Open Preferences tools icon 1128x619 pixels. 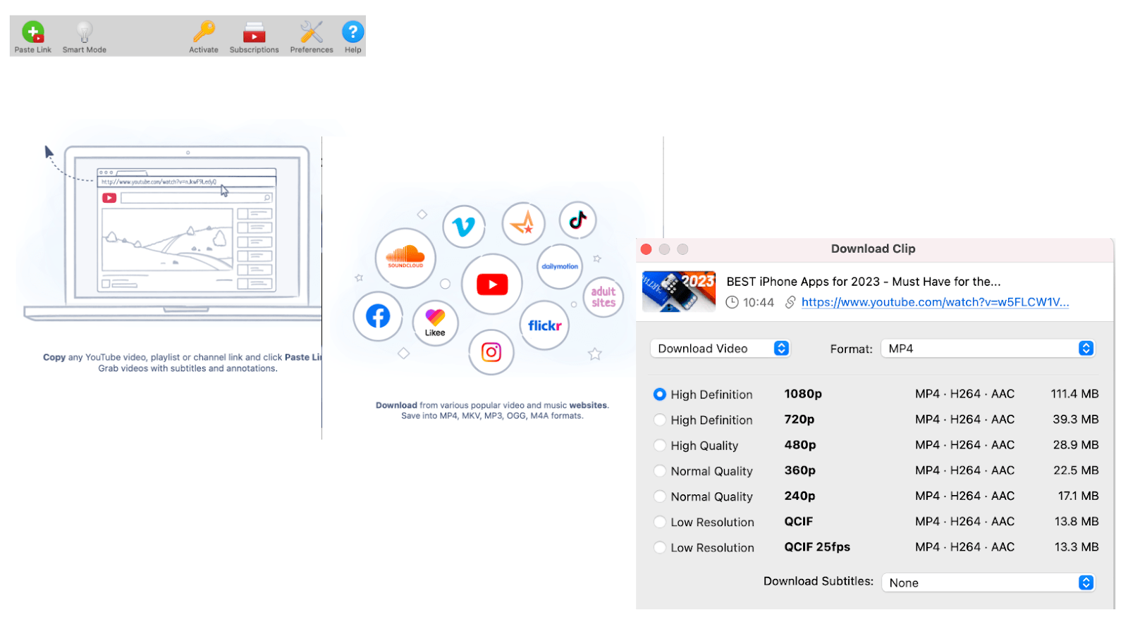pyautogui.click(x=312, y=32)
